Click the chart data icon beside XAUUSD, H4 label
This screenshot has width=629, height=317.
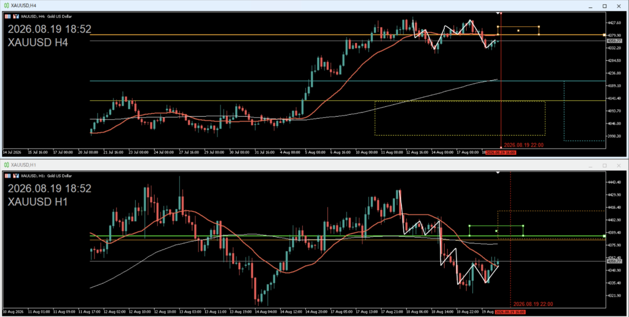[x=15, y=17]
